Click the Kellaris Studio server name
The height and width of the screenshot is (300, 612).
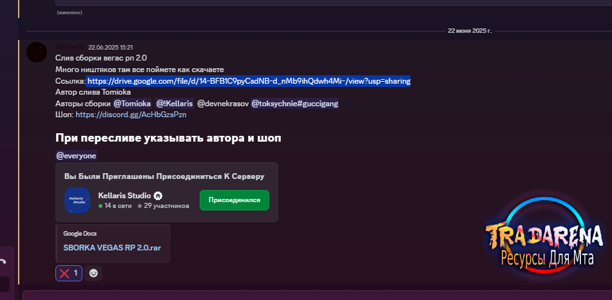point(124,196)
